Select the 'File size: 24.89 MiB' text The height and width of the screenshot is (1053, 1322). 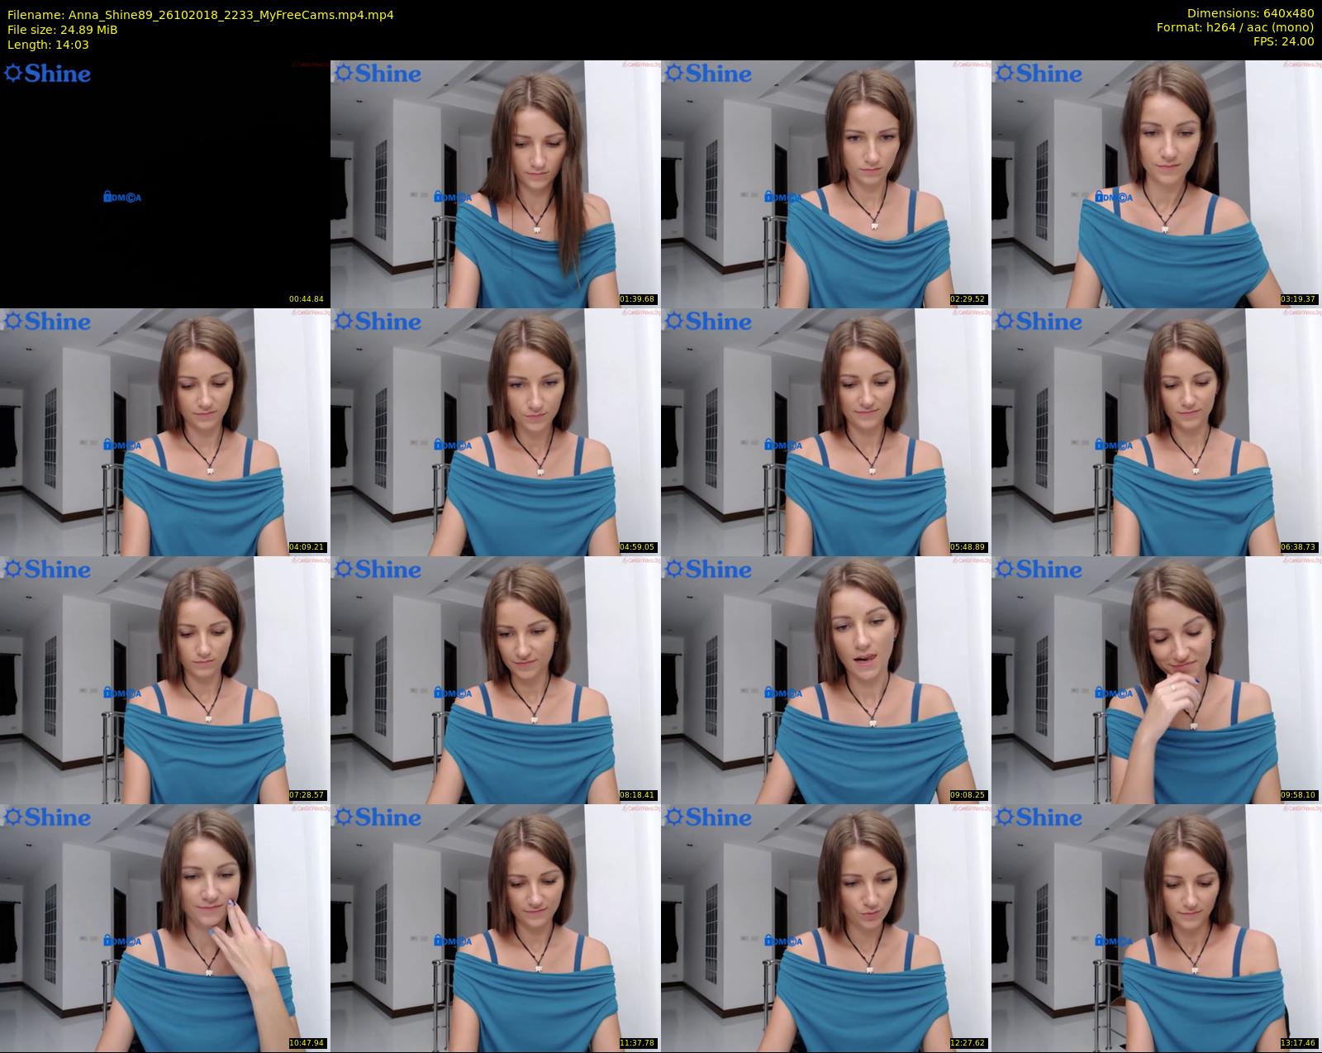(62, 30)
